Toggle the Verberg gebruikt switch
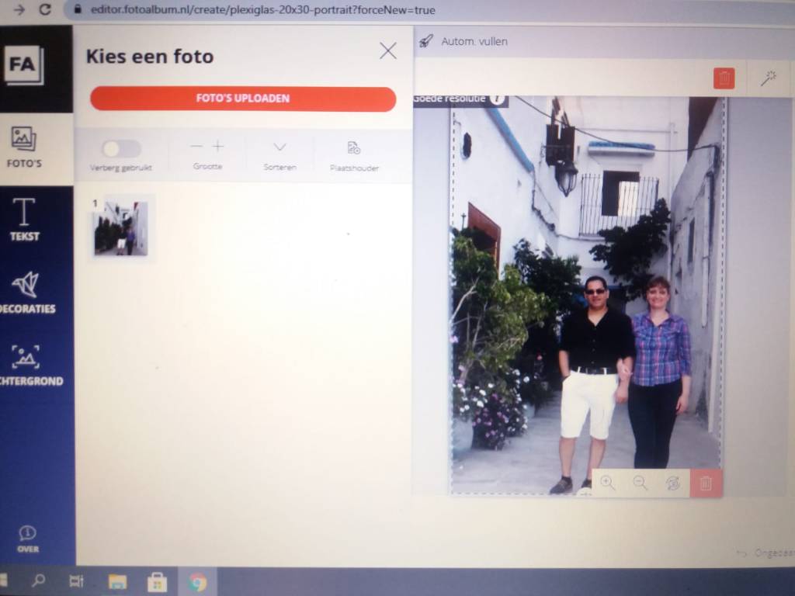Viewport: 795px width, 596px height. click(121, 148)
